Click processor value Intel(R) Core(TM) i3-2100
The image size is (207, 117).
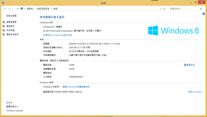[94, 44]
